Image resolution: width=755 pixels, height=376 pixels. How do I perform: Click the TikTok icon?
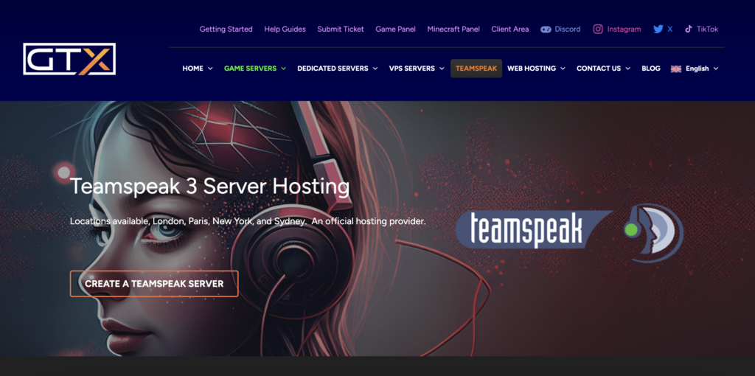pyautogui.click(x=689, y=29)
